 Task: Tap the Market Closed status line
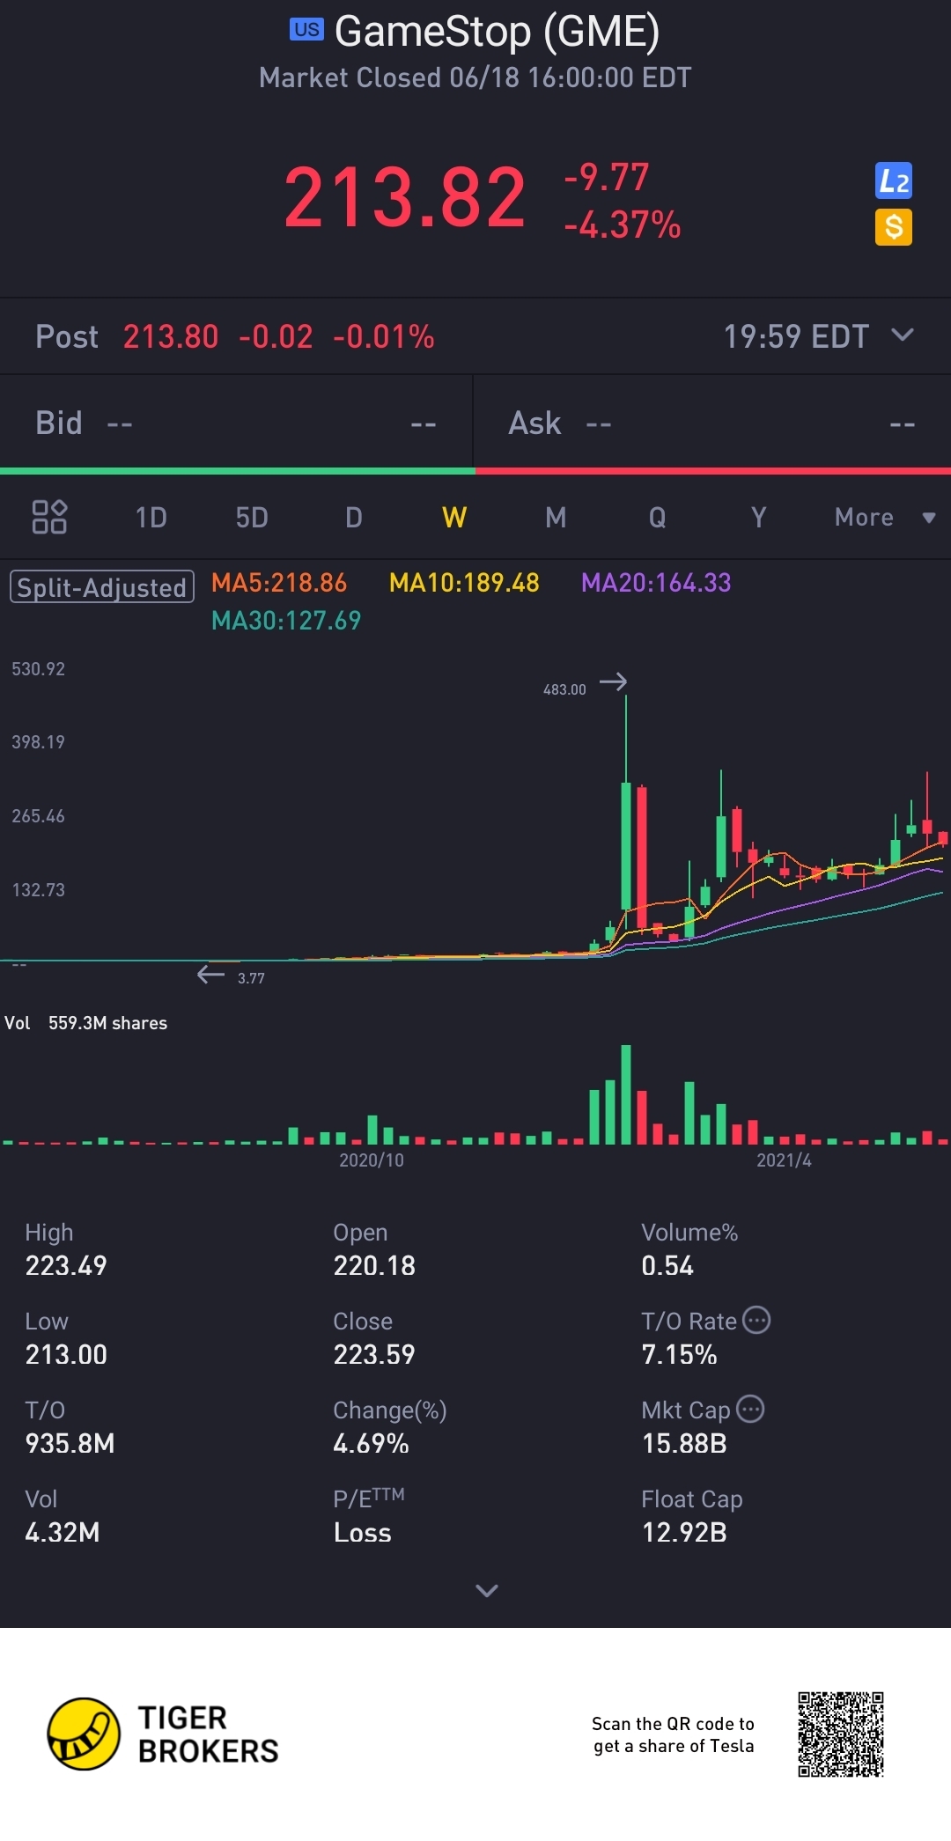tap(475, 77)
